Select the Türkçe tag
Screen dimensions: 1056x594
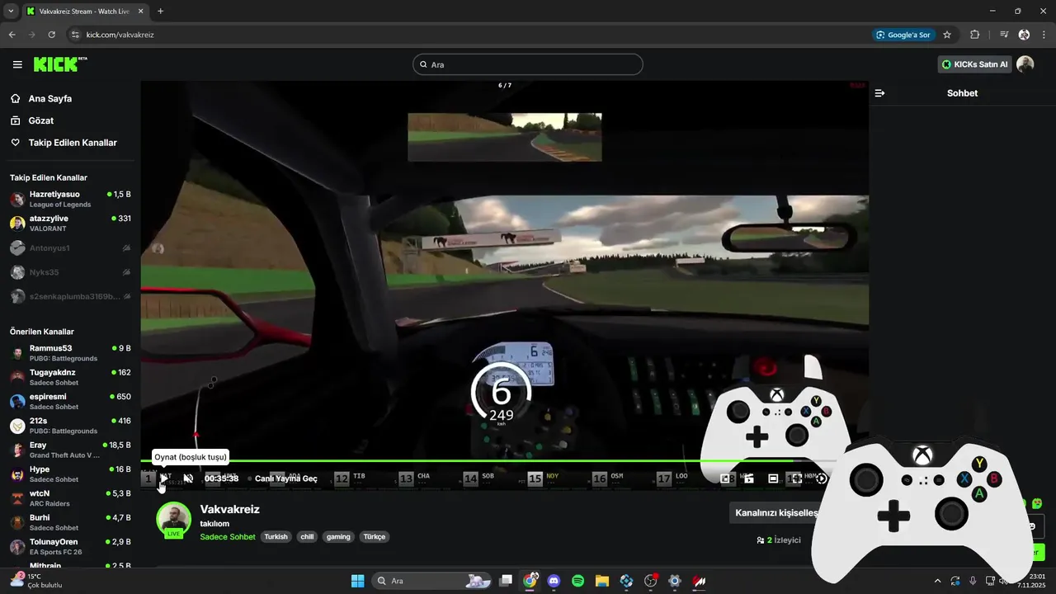point(375,536)
